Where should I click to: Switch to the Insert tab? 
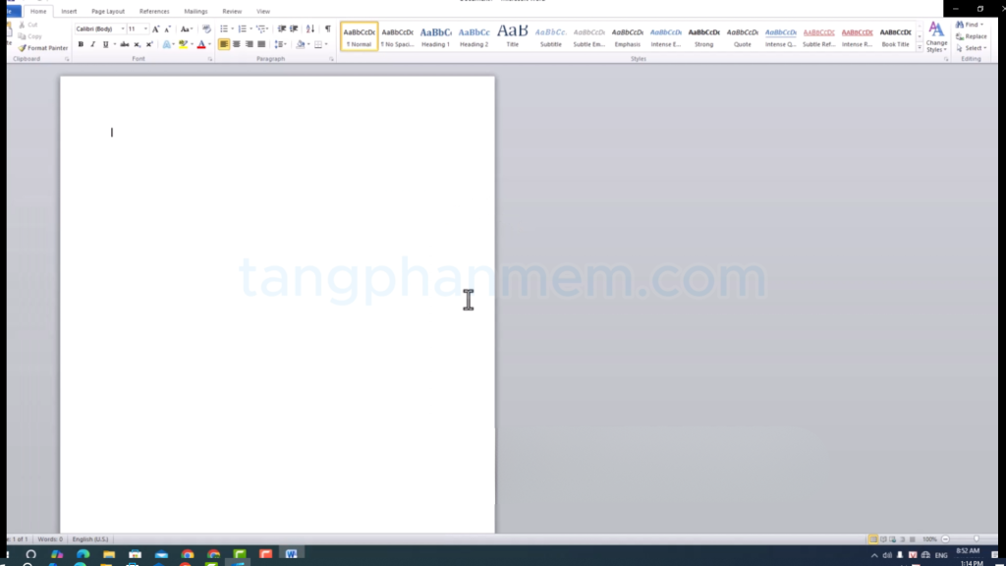[x=69, y=11]
